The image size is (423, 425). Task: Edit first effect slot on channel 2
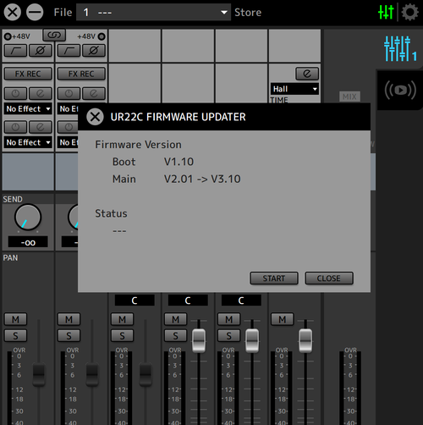pyautogui.click(x=94, y=93)
